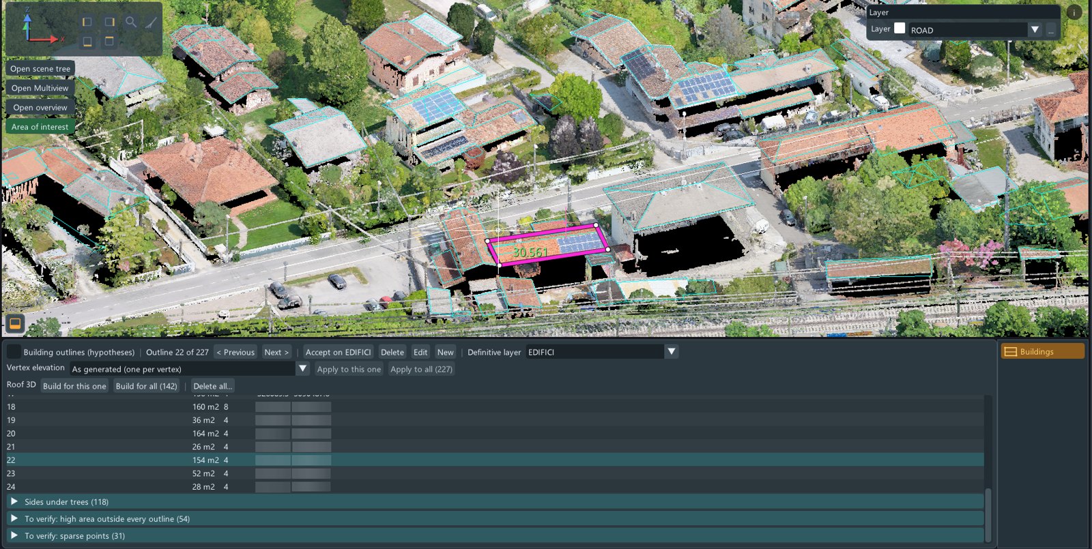
Task: Expand To verify: sparse points (31)
Action: click(x=495, y=535)
